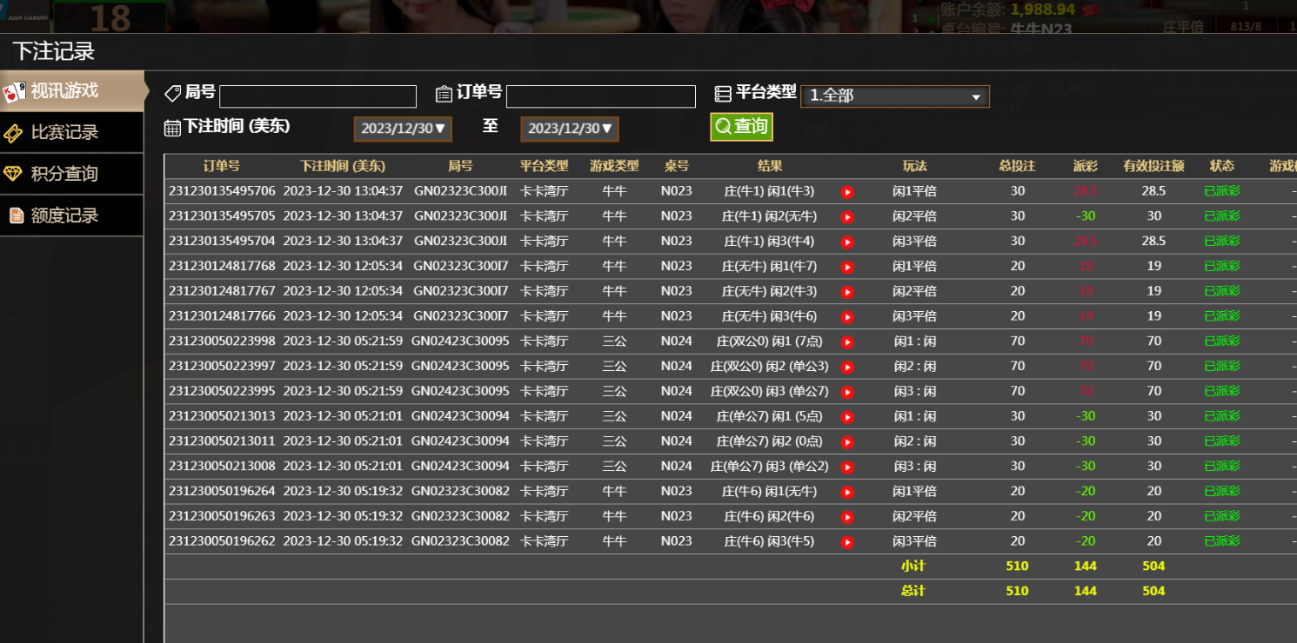Play replay for order 231230050213013
The height and width of the screenshot is (643, 1297).
pos(847,417)
